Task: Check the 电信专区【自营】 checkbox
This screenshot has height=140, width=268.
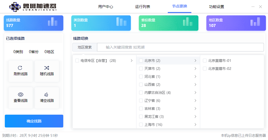Action: 77,61
